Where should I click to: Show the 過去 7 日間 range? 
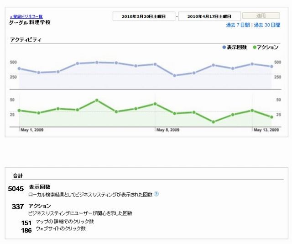tap(238, 26)
